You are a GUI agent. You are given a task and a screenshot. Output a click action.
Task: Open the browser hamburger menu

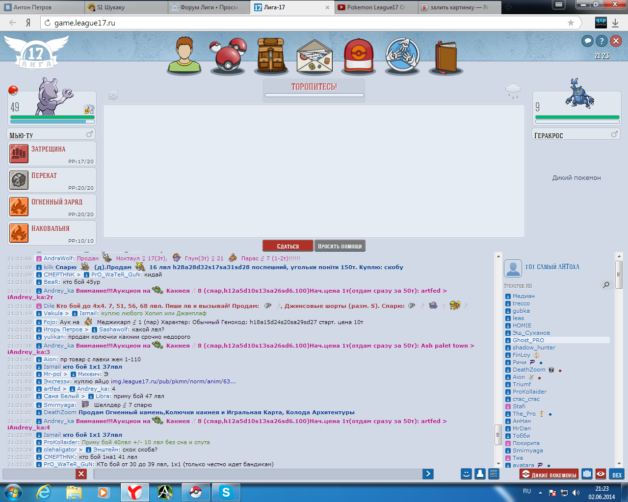point(558,4)
